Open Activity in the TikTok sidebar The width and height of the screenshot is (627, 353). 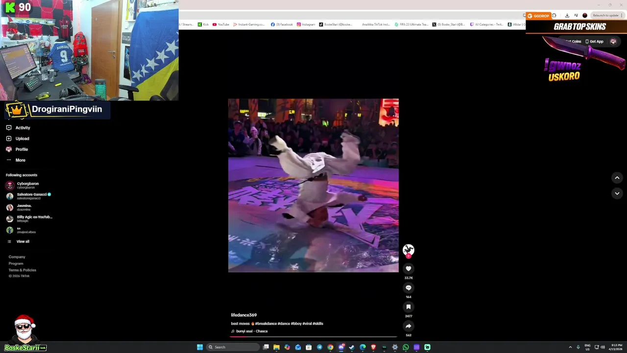18,127
